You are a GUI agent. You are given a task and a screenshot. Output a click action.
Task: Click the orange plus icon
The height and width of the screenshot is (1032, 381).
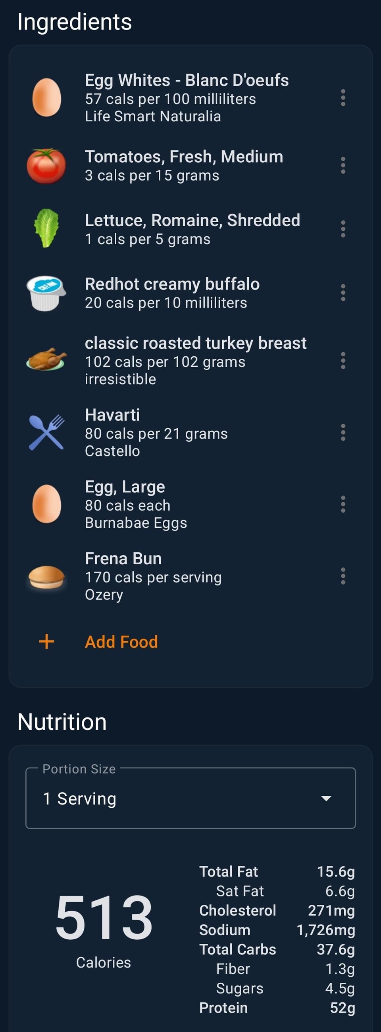click(46, 641)
